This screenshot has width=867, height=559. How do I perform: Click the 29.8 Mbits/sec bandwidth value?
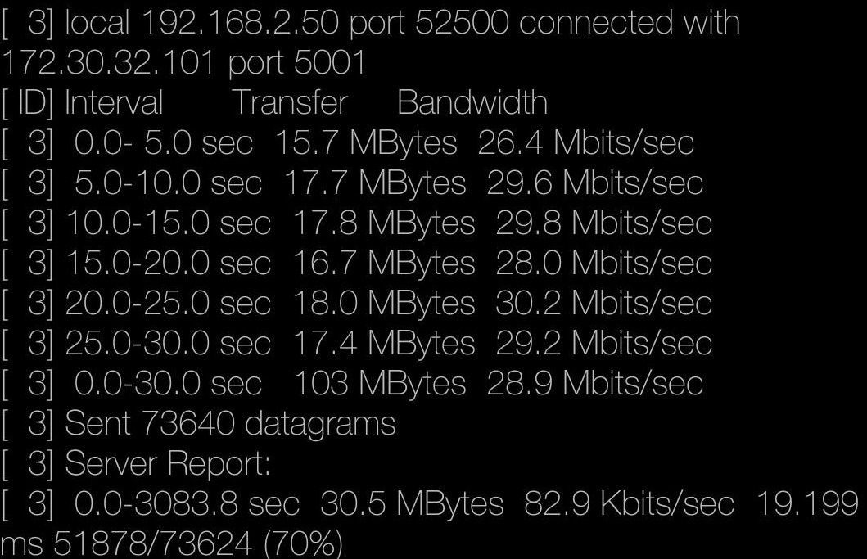click(604, 223)
